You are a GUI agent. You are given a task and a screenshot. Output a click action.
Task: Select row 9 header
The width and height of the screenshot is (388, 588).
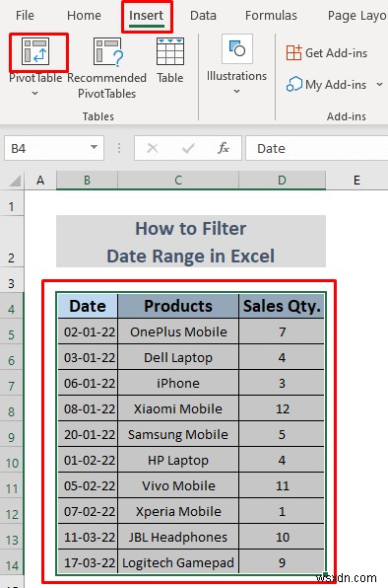(12, 434)
